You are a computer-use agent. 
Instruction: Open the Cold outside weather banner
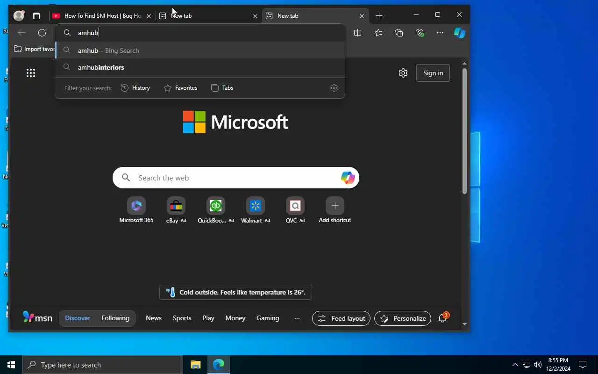[x=235, y=292]
